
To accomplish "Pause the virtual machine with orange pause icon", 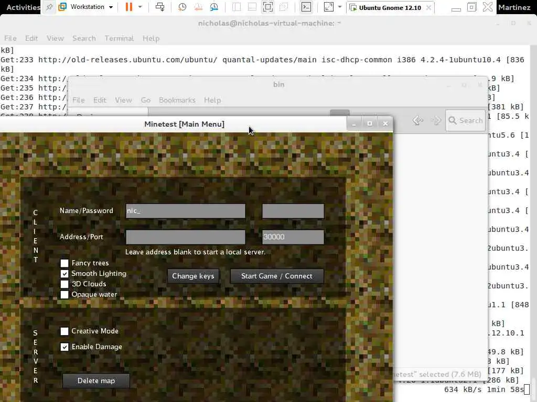I will point(129,7).
